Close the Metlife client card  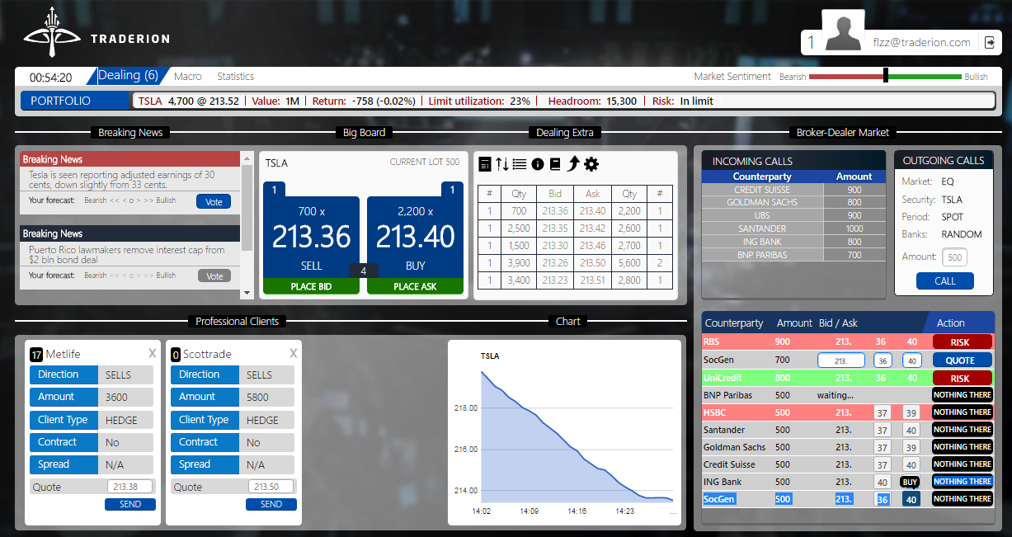[152, 353]
